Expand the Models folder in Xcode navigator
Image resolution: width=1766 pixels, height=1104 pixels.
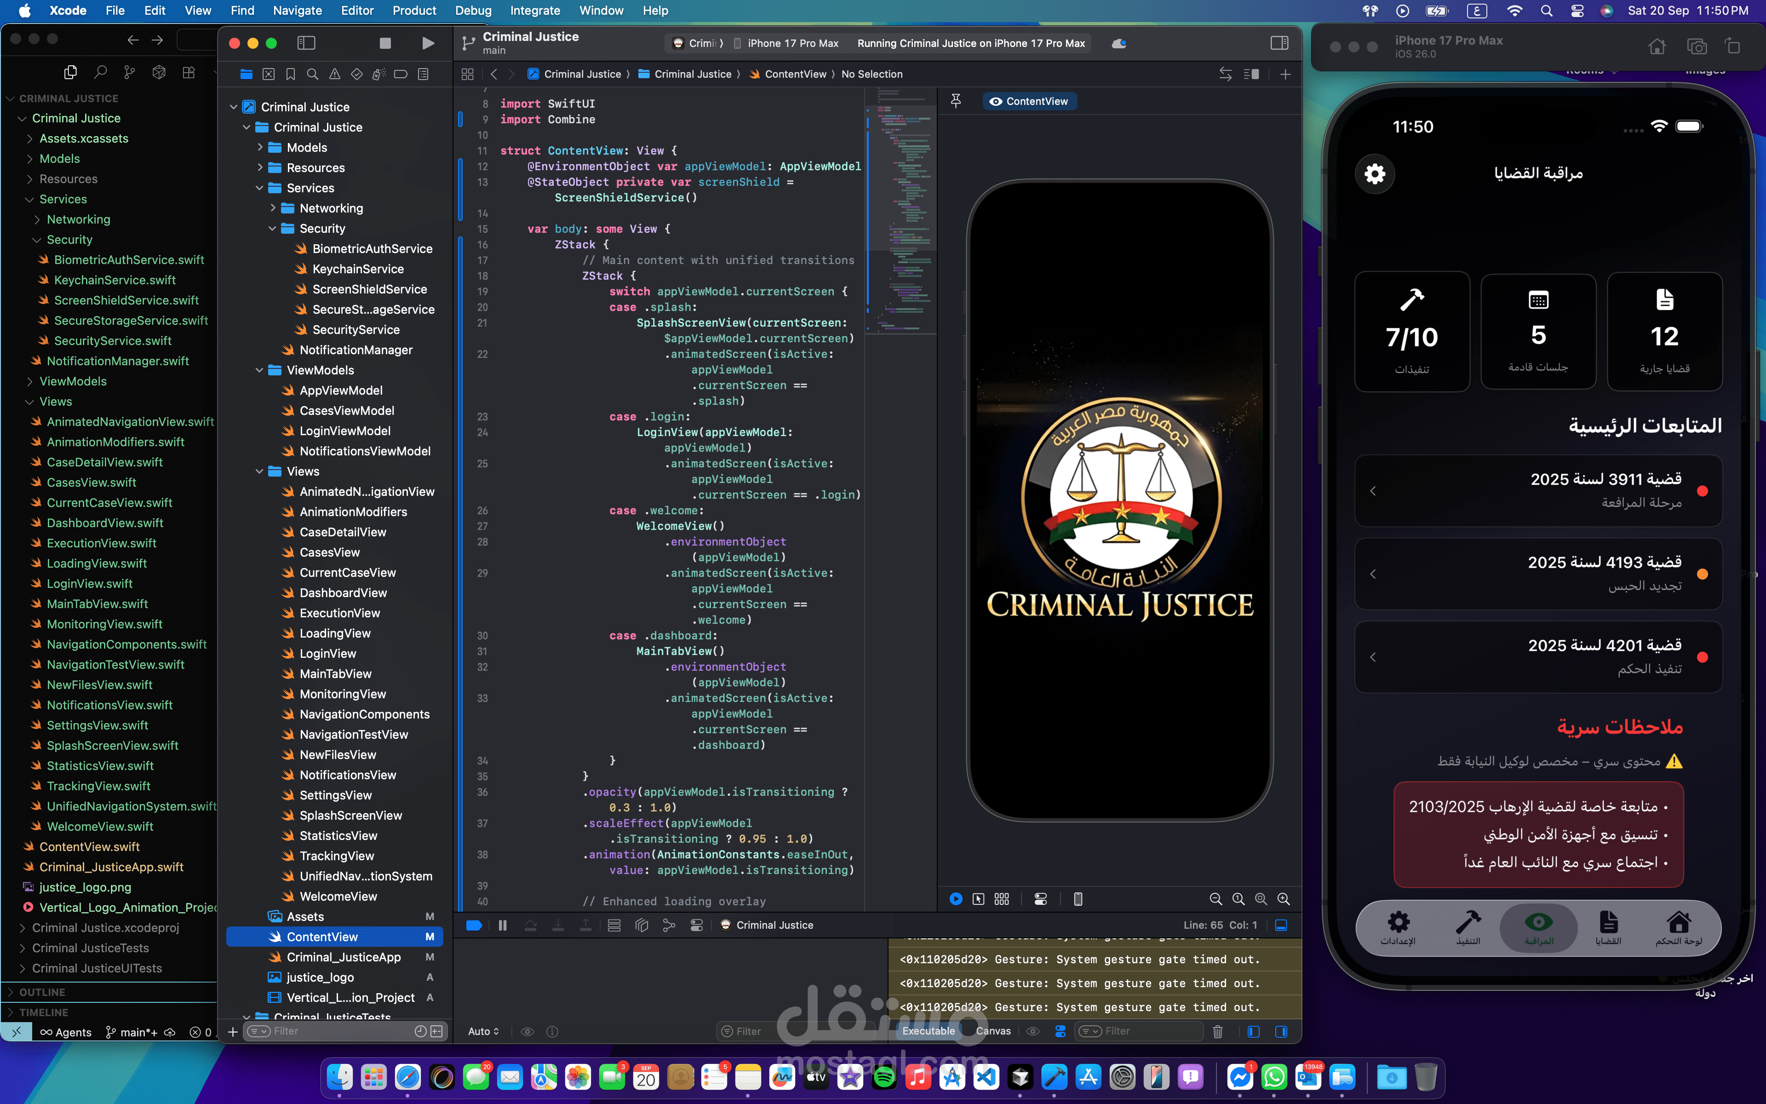click(260, 148)
